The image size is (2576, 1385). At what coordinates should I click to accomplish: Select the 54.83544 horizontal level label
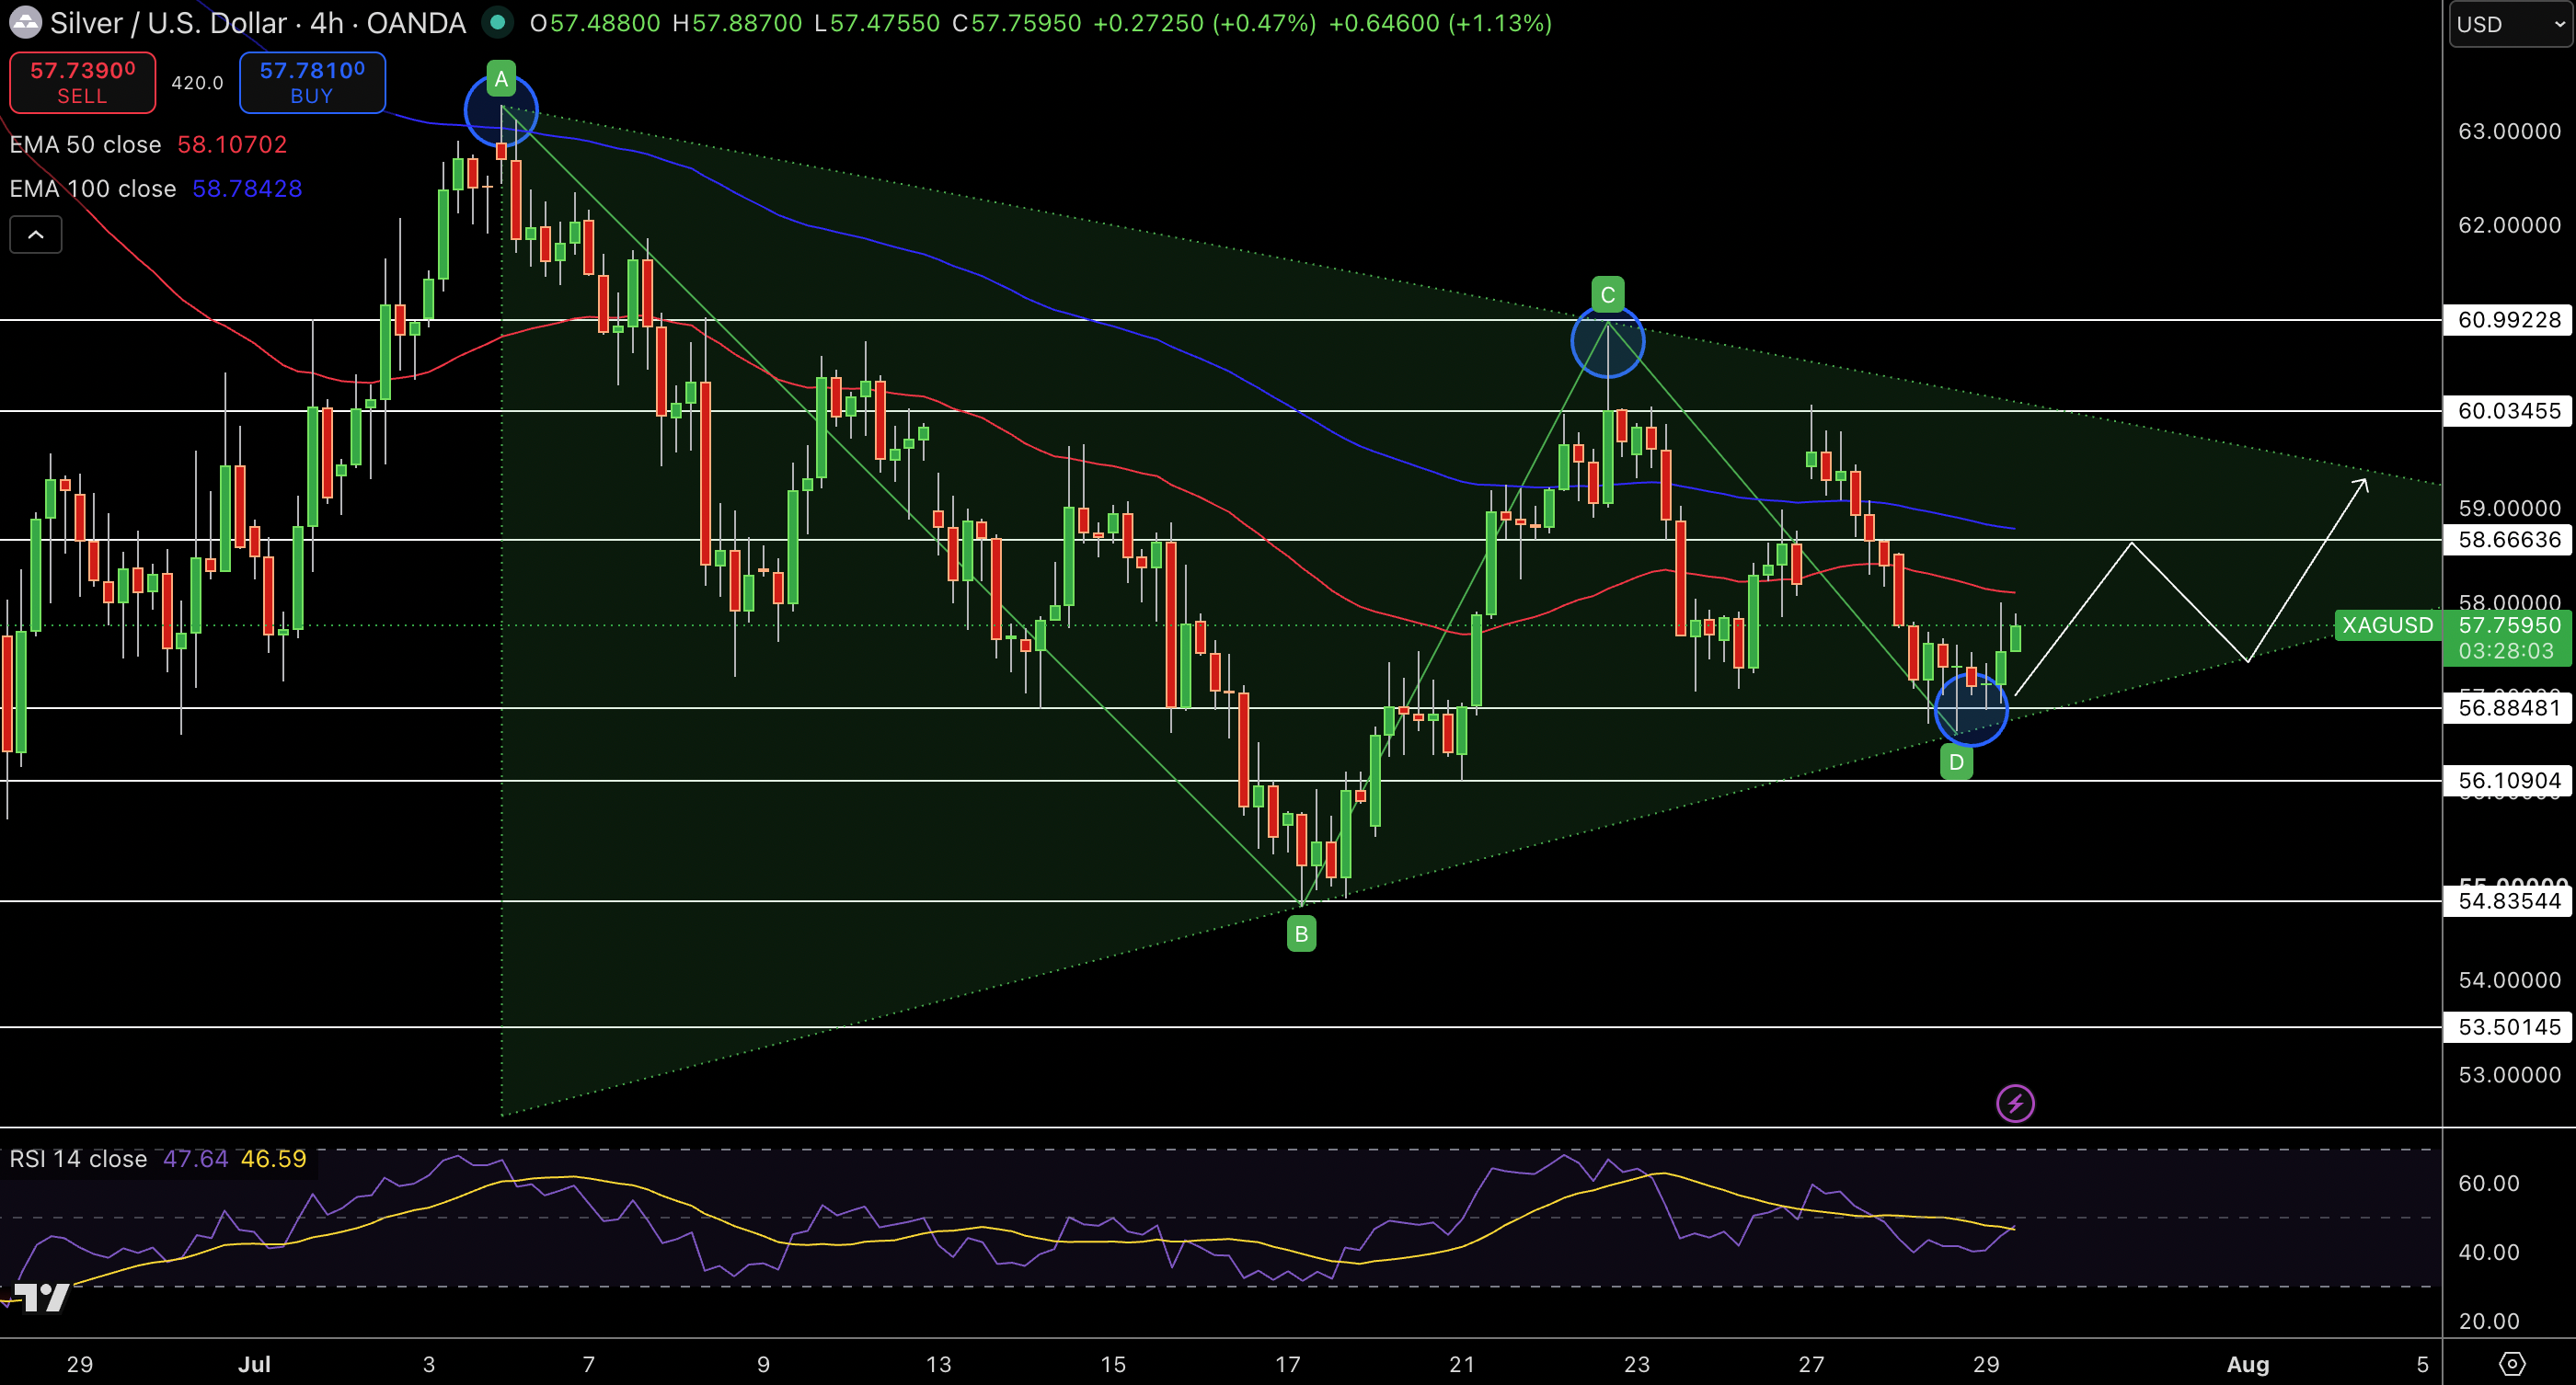[2508, 901]
